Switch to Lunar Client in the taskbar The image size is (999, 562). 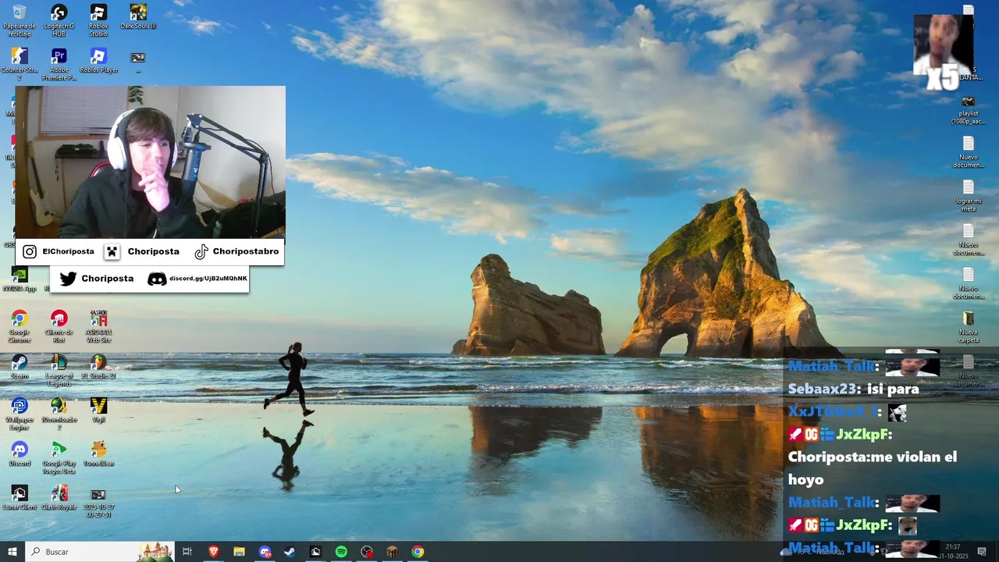click(315, 552)
